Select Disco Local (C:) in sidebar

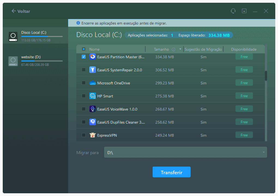tap(35, 36)
